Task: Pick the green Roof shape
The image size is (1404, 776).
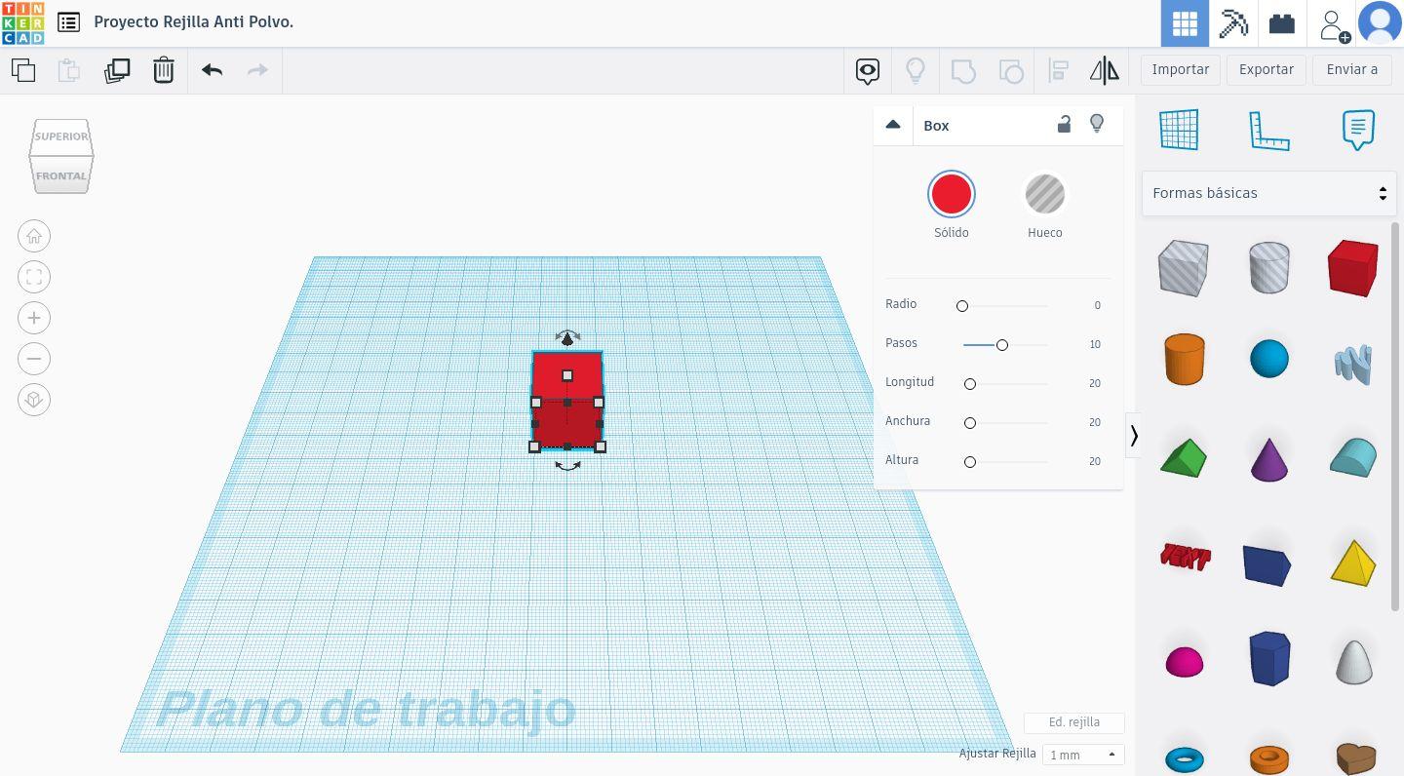Action: tap(1184, 457)
